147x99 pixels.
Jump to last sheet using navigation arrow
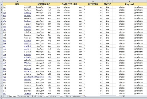coord(7,96)
